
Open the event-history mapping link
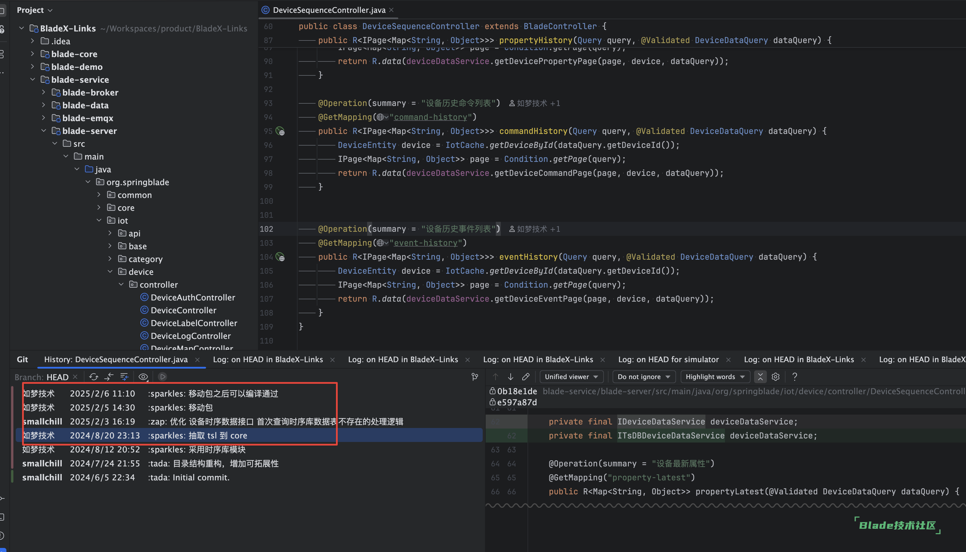425,243
